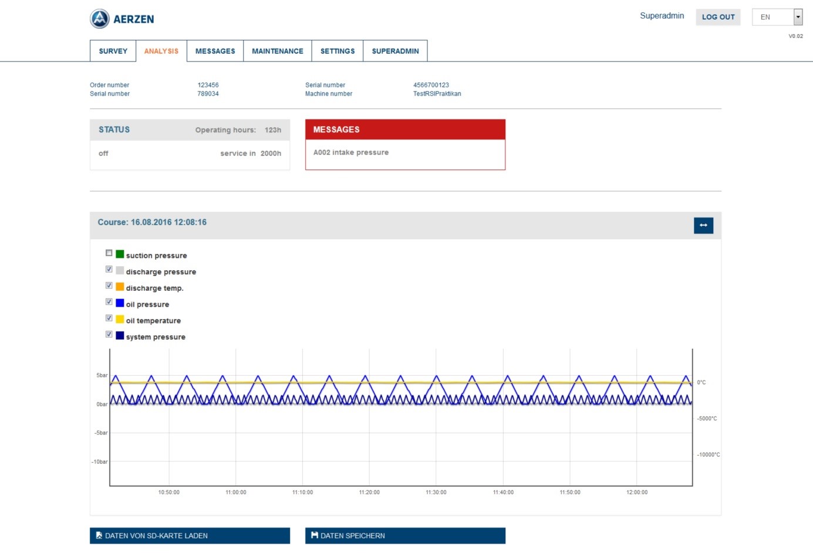Click the green suction pressure swatch

coord(120,254)
